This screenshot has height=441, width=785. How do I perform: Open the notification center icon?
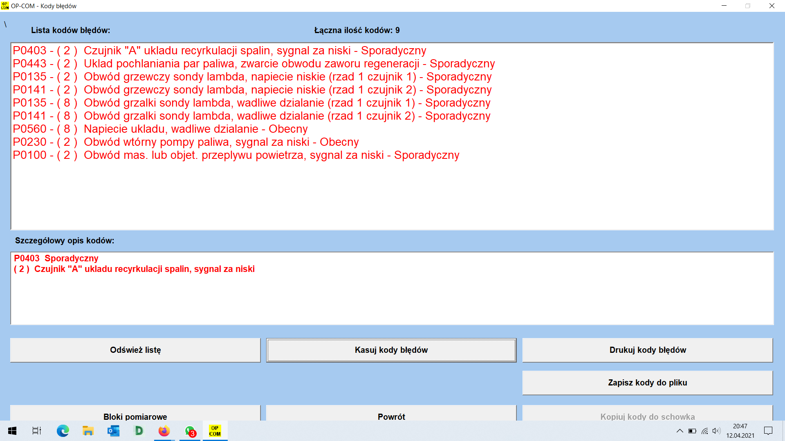click(768, 431)
